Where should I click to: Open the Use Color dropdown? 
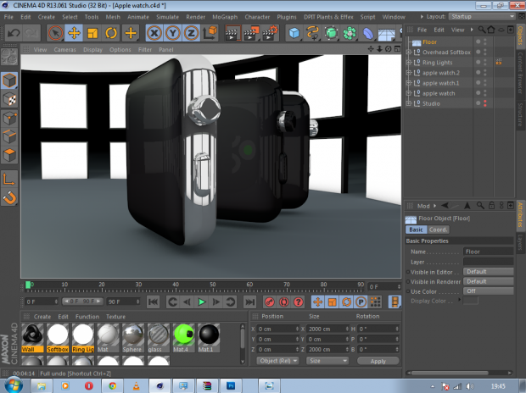tap(488, 291)
